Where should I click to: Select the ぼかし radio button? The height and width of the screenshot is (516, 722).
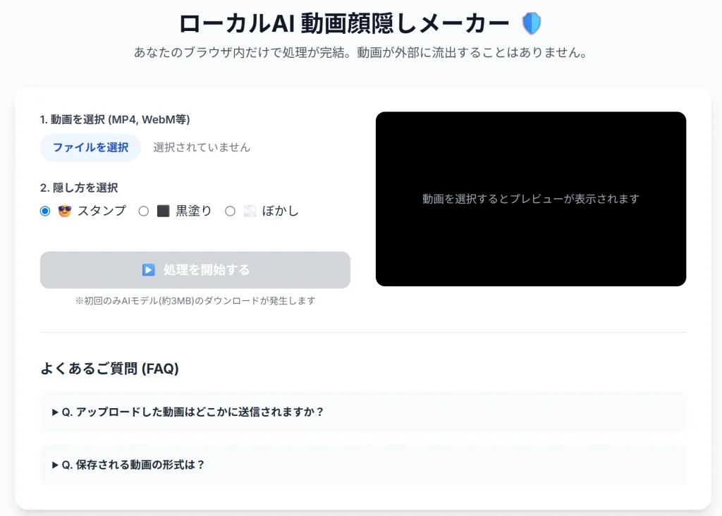[x=231, y=211]
